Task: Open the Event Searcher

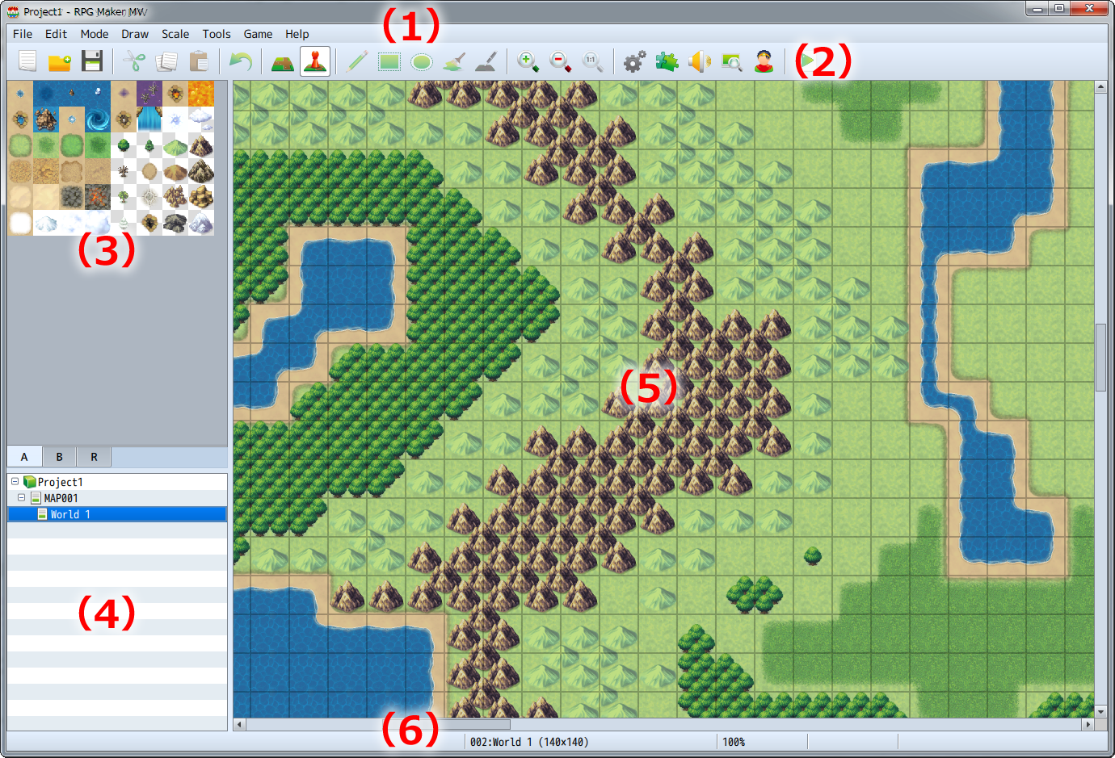Action: [x=731, y=61]
